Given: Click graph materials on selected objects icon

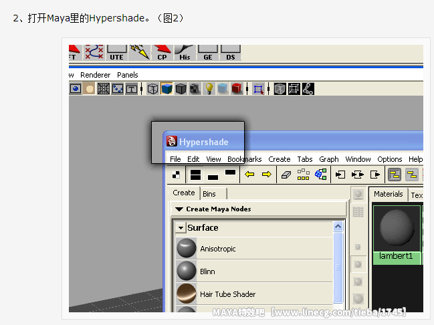Looking at the screenshot, I should 320,175.
